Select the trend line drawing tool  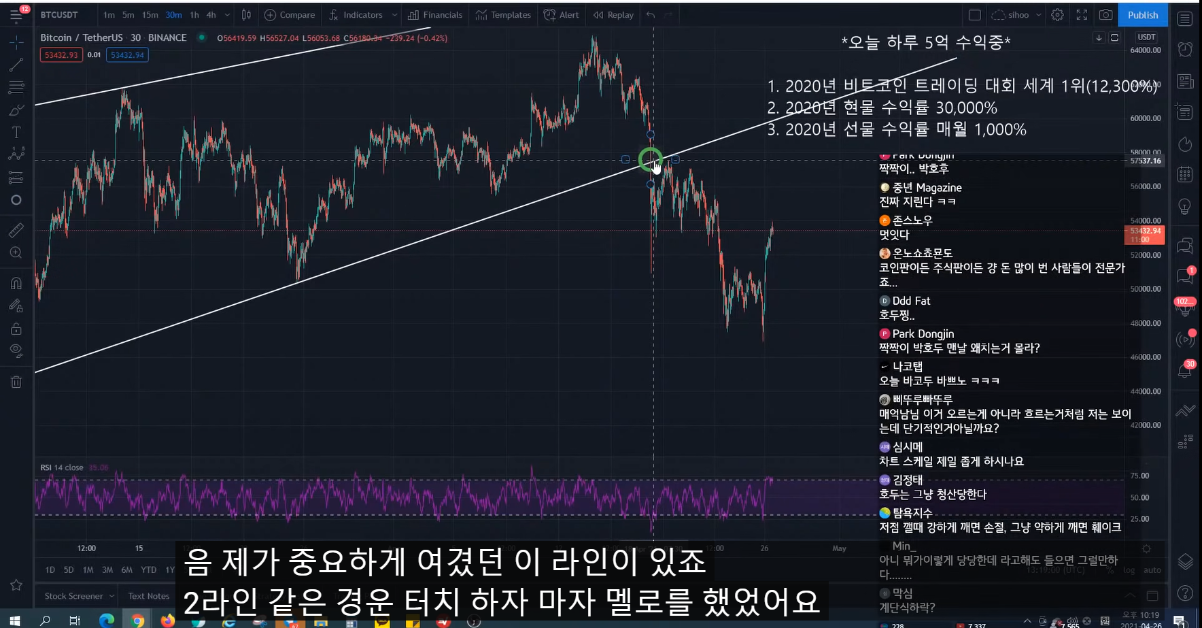[16, 65]
